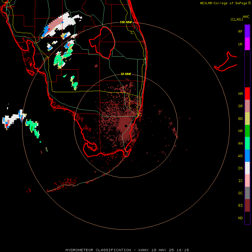The image size is (252, 252).
Task: Click the 50 NMI range ring label
Action: (126, 74)
